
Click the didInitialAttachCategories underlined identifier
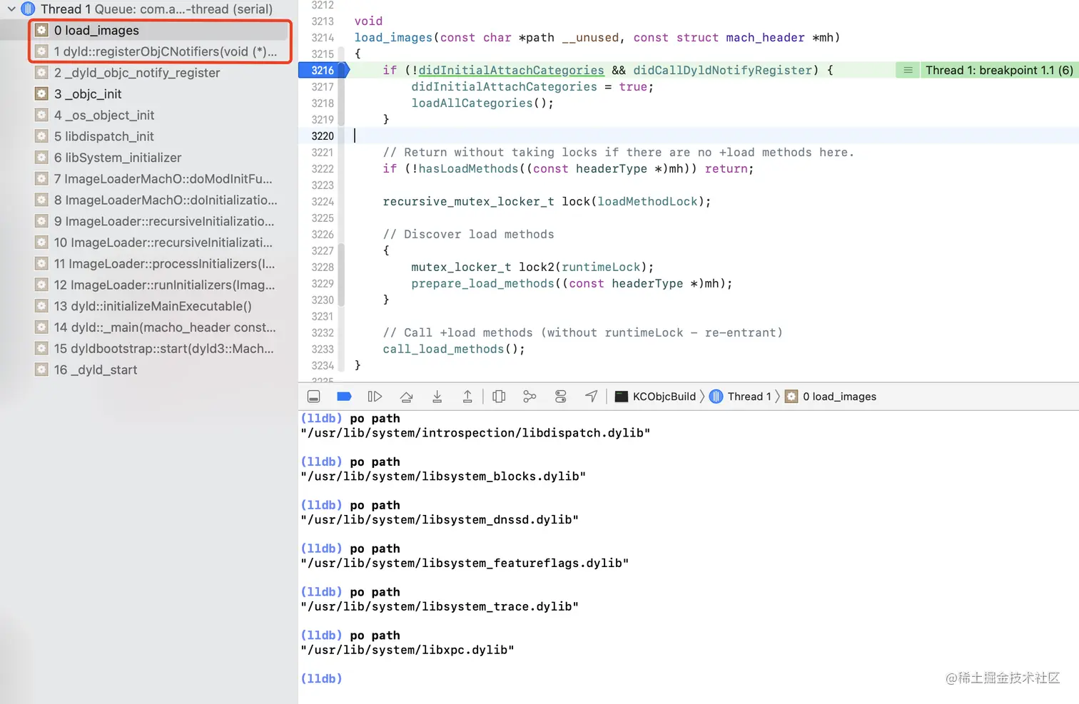point(511,70)
